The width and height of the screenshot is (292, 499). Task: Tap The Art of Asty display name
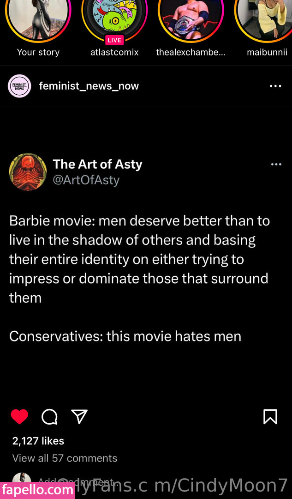tap(97, 164)
